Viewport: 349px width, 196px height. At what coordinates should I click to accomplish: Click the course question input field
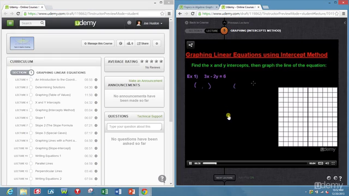point(134,127)
